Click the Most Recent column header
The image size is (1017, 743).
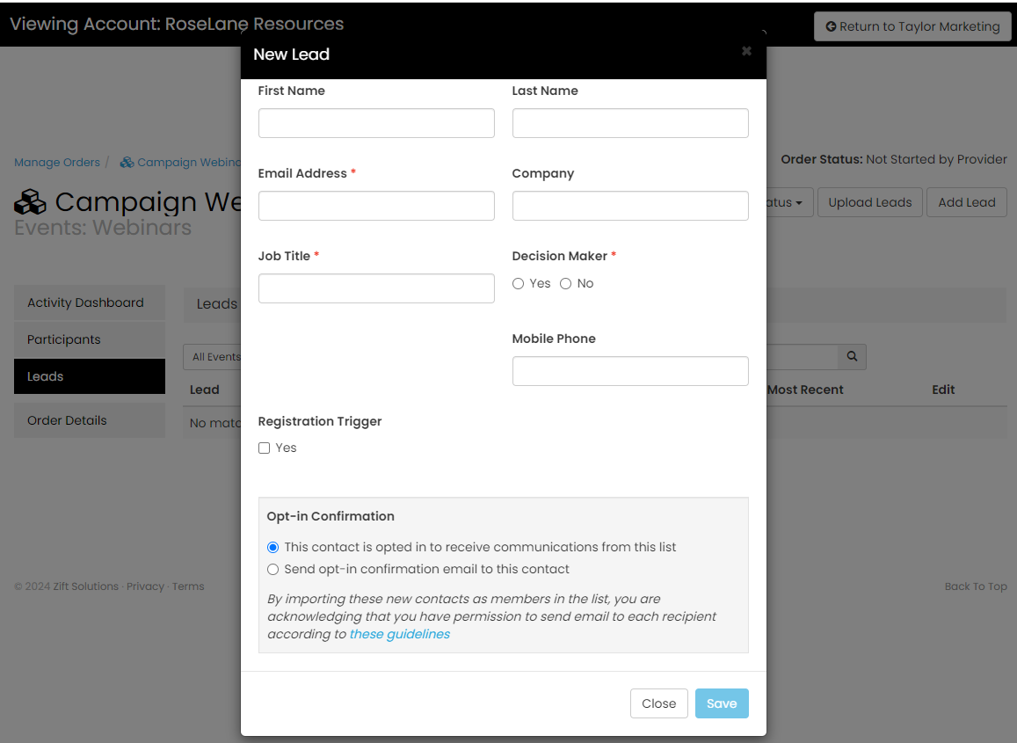click(x=805, y=390)
